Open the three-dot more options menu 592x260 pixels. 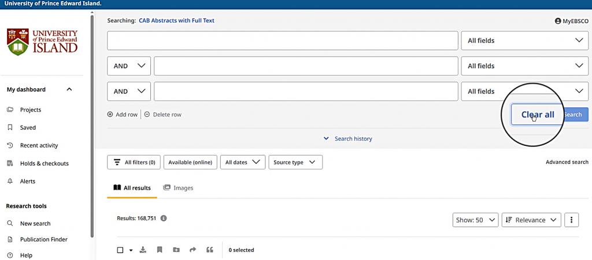click(x=571, y=220)
